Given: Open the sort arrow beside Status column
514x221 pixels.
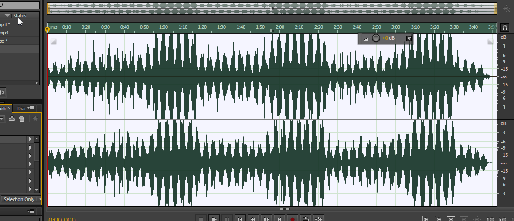Looking at the screenshot, I should coord(7,16).
